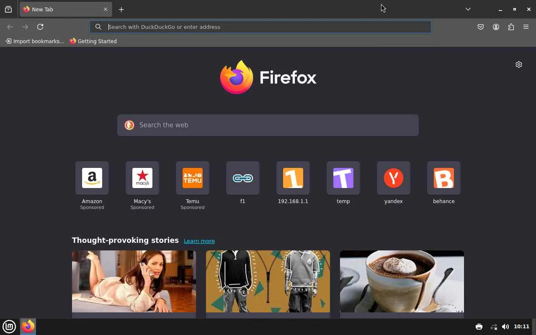Open Save to Pocket icon
This screenshot has width=536, height=335.
pos(481,27)
